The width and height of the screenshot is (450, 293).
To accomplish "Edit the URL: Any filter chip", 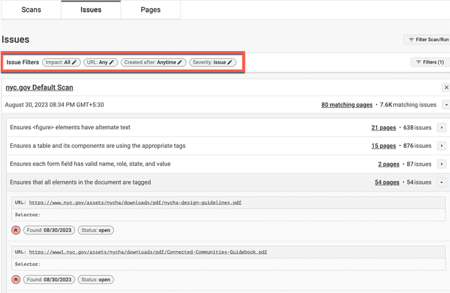I will (x=100, y=62).
